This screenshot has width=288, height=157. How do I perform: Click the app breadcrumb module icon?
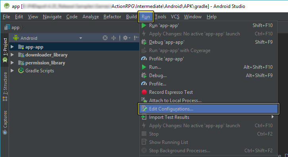pyautogui.click(x=7, y=27)
